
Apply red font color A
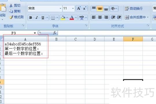pos(72,18)
